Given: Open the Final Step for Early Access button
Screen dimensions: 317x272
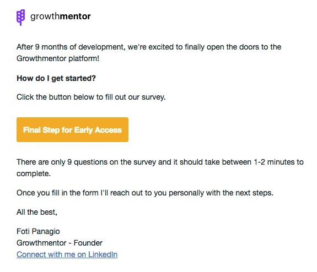Looking at the screenshot, I should pyautogui.click(x=72, y=129).
